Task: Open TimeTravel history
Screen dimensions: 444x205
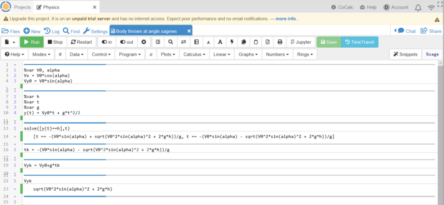Action: point(360,42)
